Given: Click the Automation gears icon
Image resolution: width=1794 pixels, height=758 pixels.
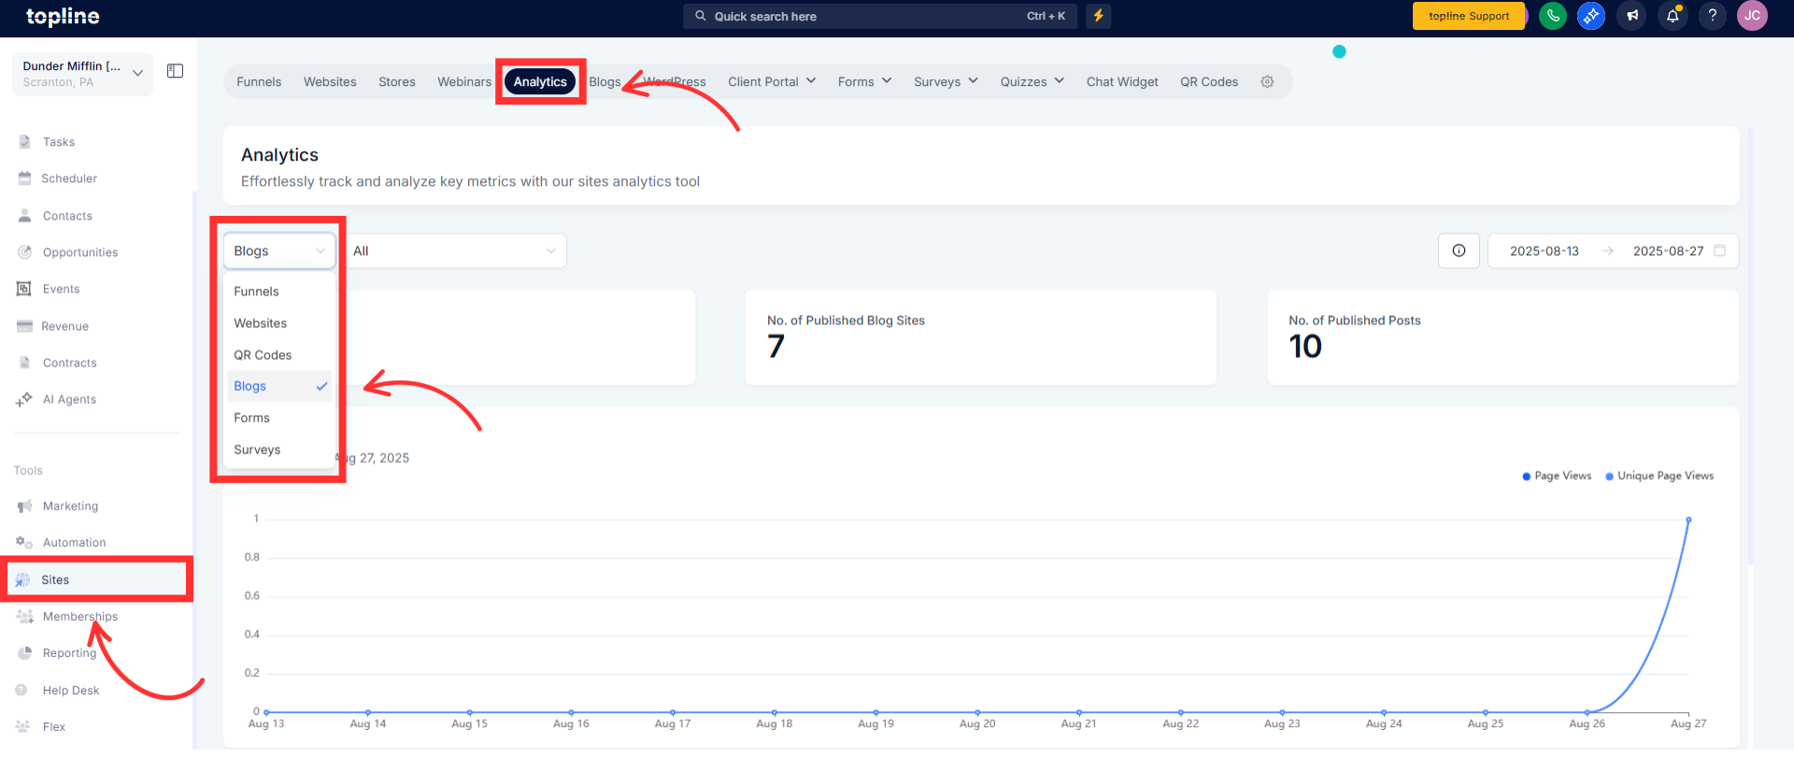Looking at the screenshot, I should 24,542.
